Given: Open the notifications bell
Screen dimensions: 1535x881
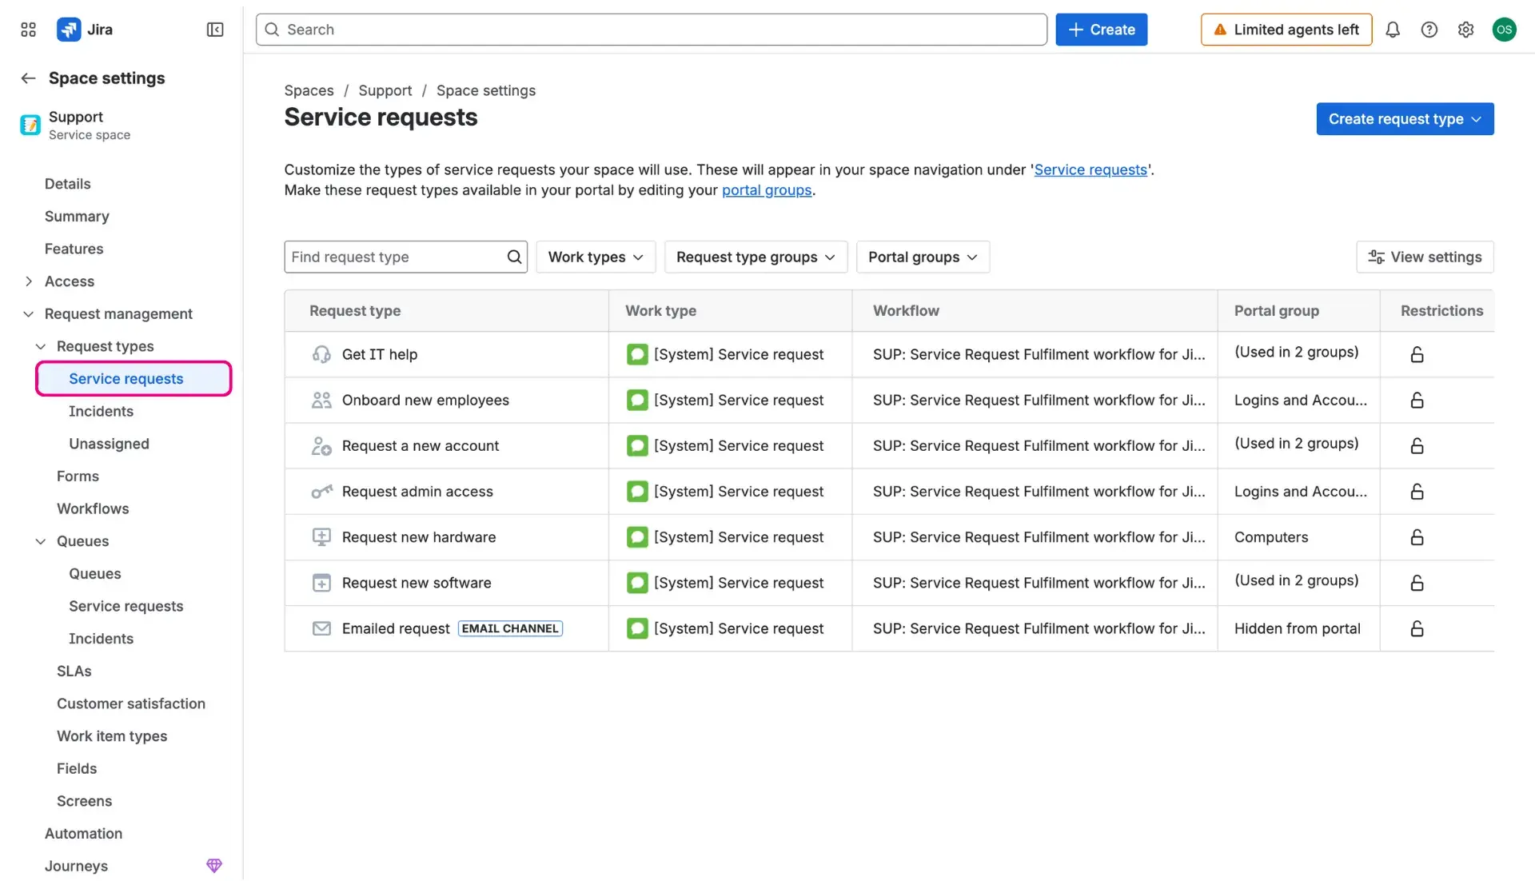Looking at the screenshot, I should coord(1393,29).
